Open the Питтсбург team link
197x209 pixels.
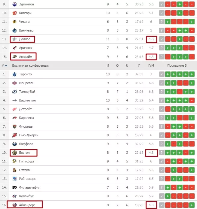click(x=27, y=161)
